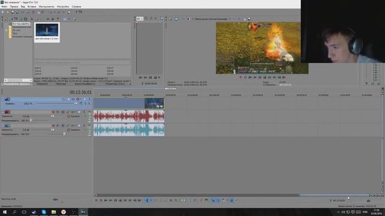This screenshot has width=385, height=216.
Task: Switch to the Переходы tab
Action: pos(61,84)
